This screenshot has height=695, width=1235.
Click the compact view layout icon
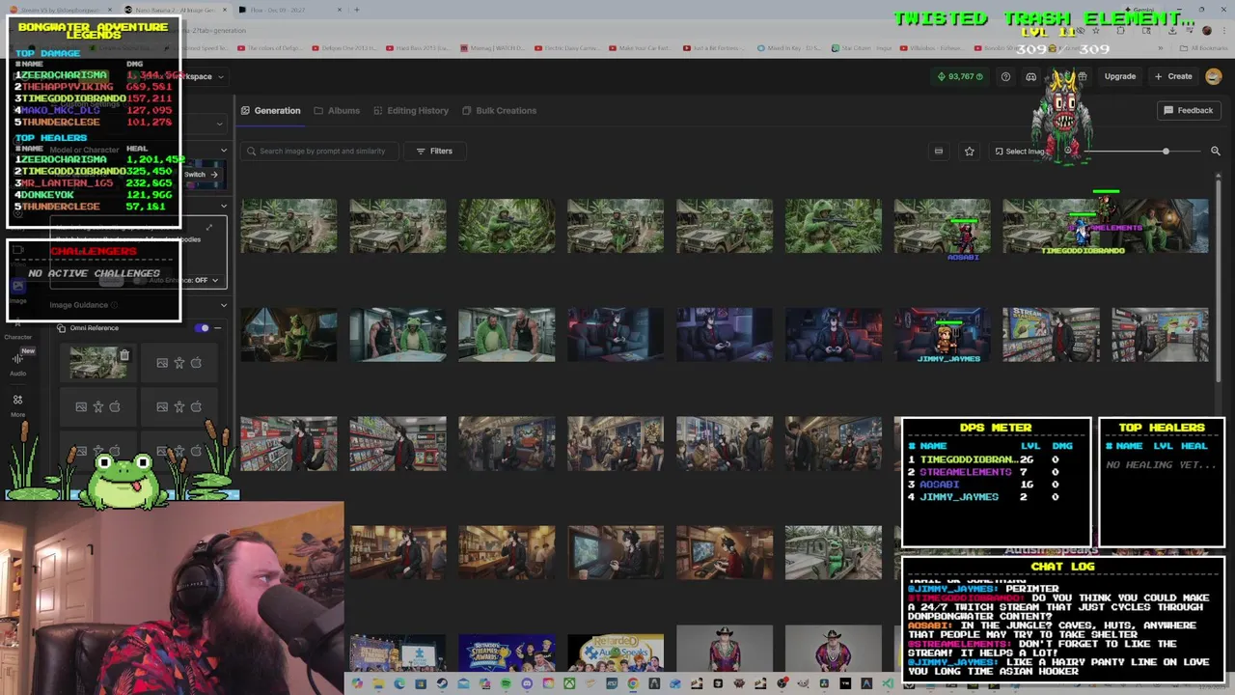click(x=938, y=151)
